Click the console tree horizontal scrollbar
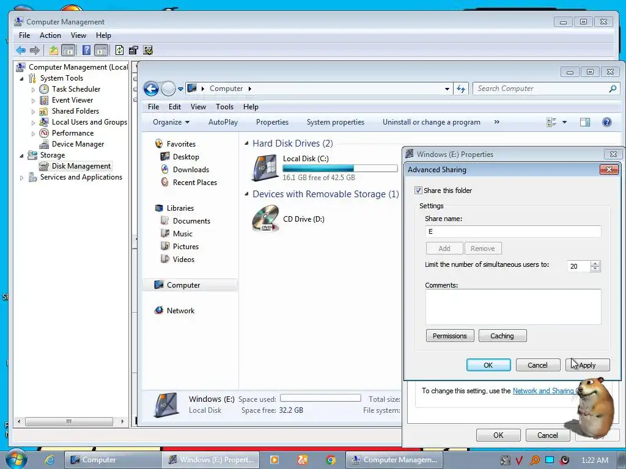This screenshot has height=469, width=626. 69,421
